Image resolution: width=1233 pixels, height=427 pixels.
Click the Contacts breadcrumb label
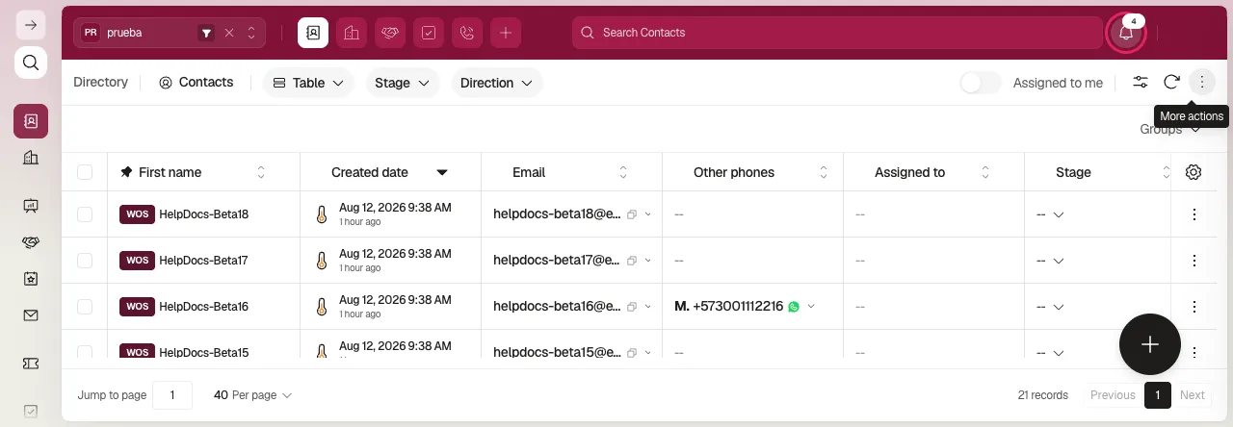tap(197, 83)
